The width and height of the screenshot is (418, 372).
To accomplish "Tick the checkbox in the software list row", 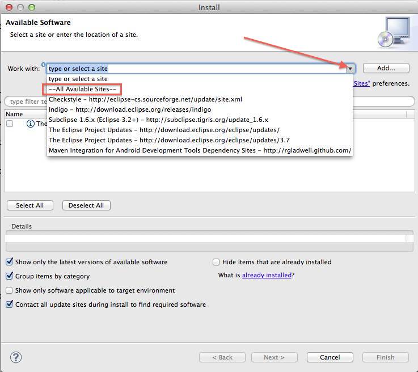I will pos(10,124).
